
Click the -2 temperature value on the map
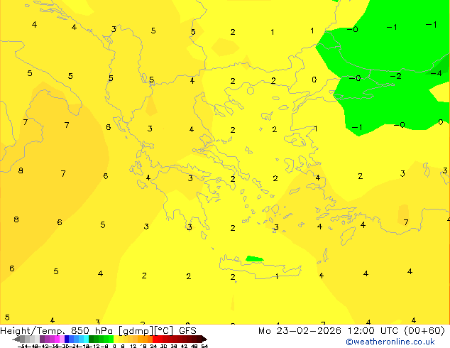[x=395, y=76]
